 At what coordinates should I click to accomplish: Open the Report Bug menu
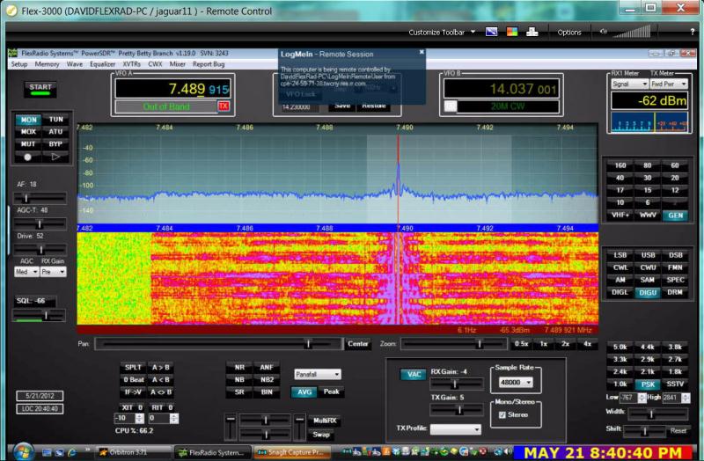click(x=209, y=64)
